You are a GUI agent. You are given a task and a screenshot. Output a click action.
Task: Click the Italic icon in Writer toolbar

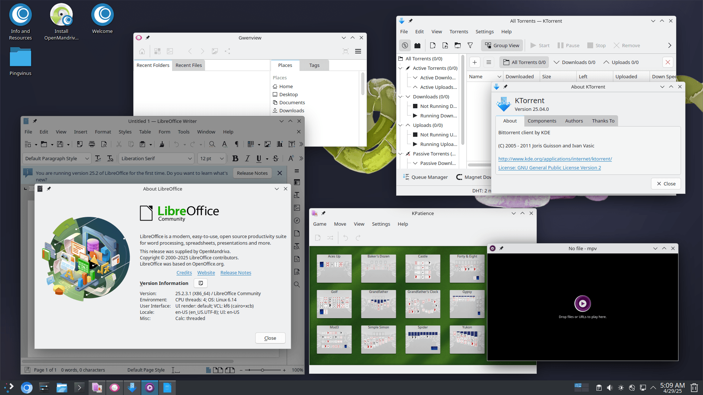point(247,158)
